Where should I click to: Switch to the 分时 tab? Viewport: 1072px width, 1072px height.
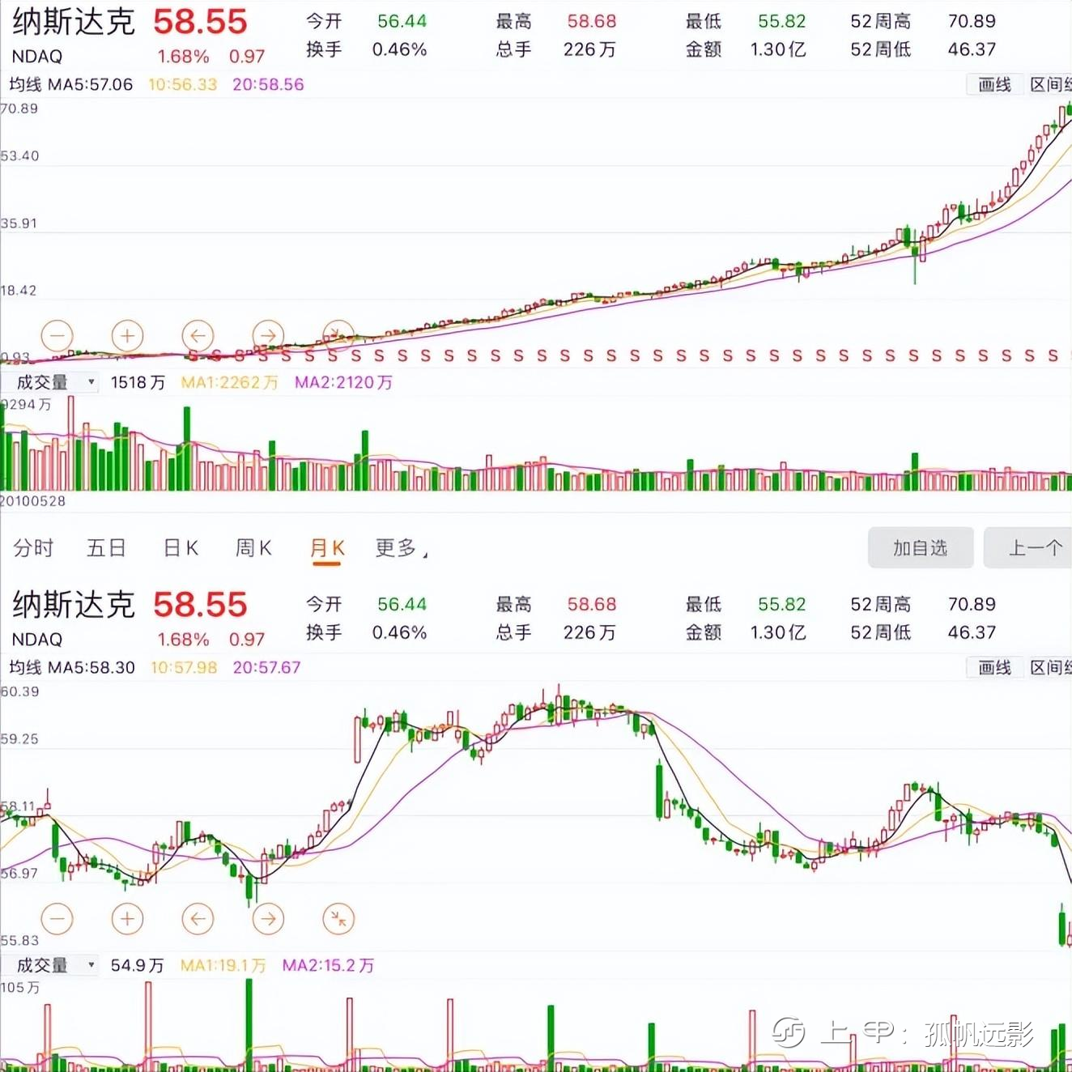pyautogui.click(x=33, y=548)
